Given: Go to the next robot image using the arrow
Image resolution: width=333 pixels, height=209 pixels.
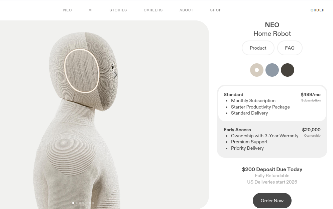Looking at the screenshot, I should [115, 75].
